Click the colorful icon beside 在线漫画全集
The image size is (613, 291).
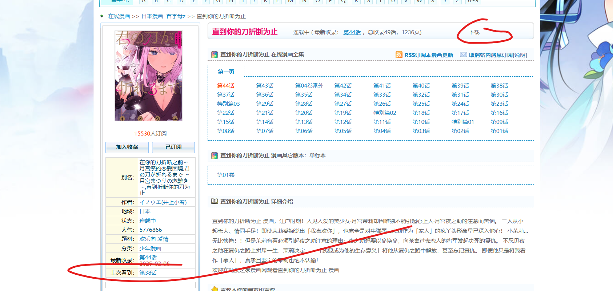pos(215,54)
